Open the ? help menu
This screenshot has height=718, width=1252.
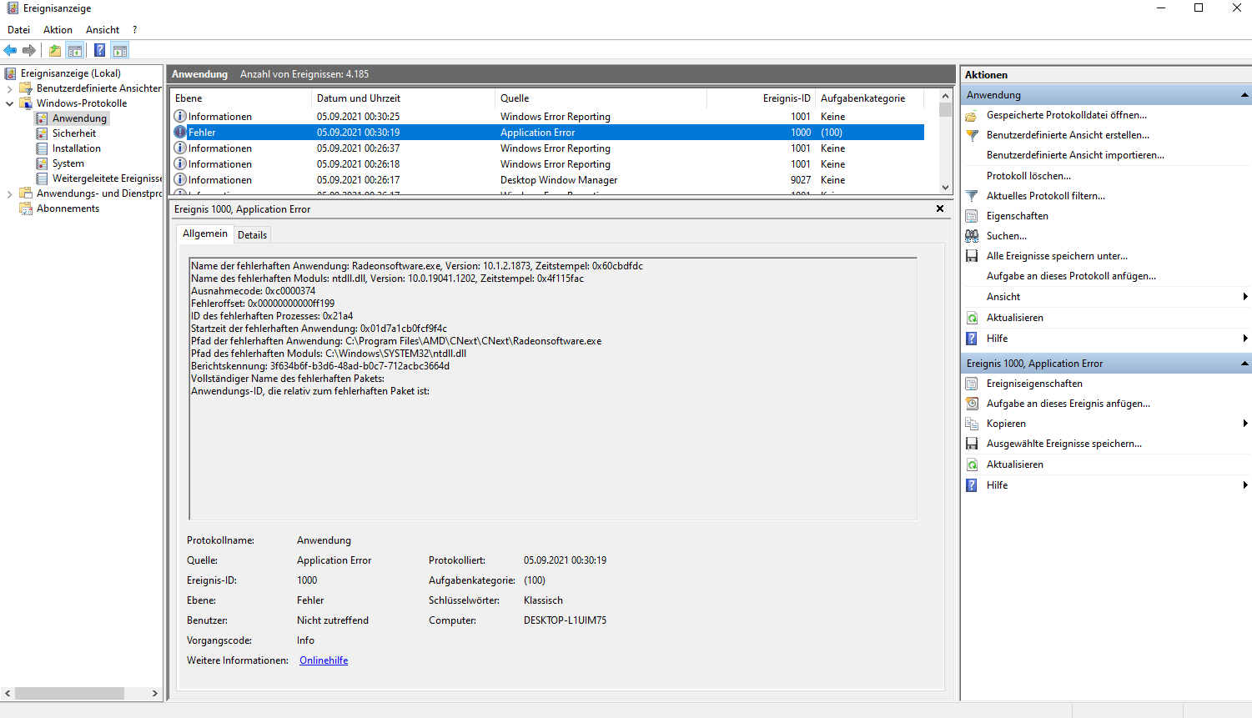pos(134,29)
